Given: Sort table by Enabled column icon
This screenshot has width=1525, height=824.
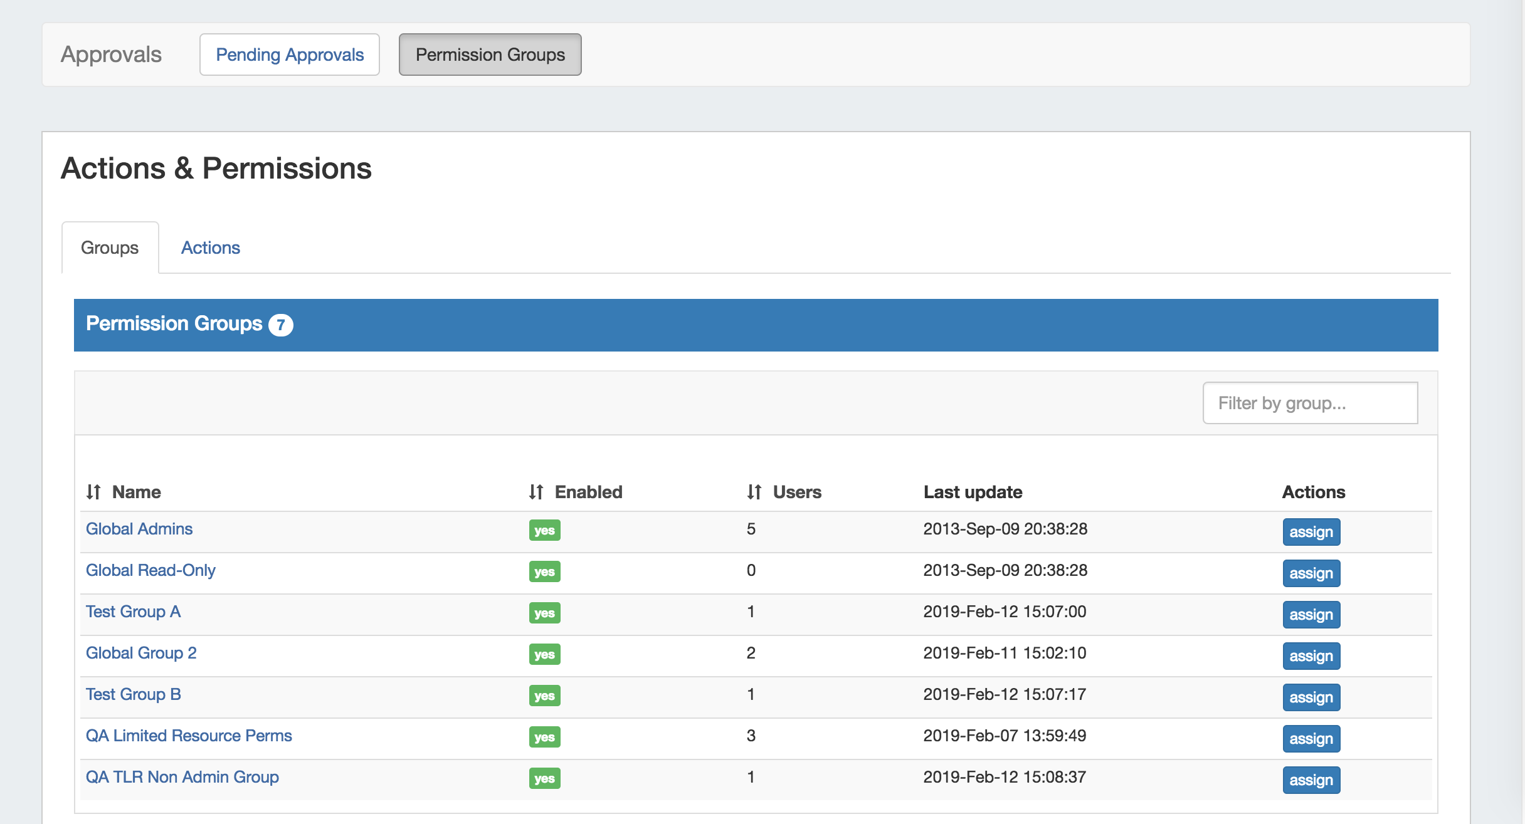Looking at the screenshot, I should 536,492.
